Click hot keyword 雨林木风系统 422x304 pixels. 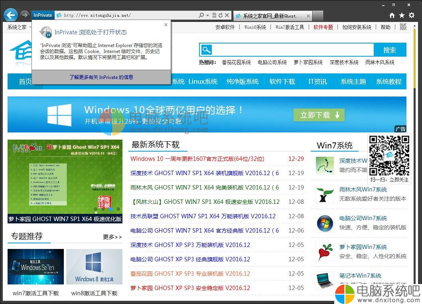click(380, 63)
